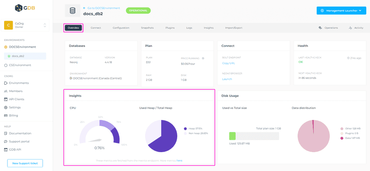The height and width of the screenshot is (171, 370).
Task: Click the Members people icon
Action: (x=6, y=91)
